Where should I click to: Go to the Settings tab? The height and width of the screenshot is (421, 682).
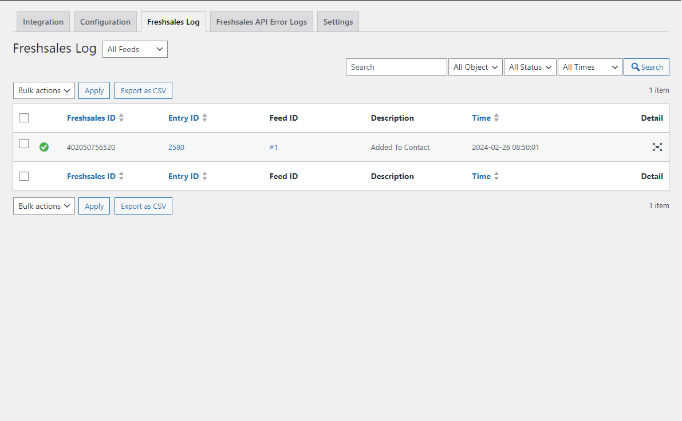point(338,22)
